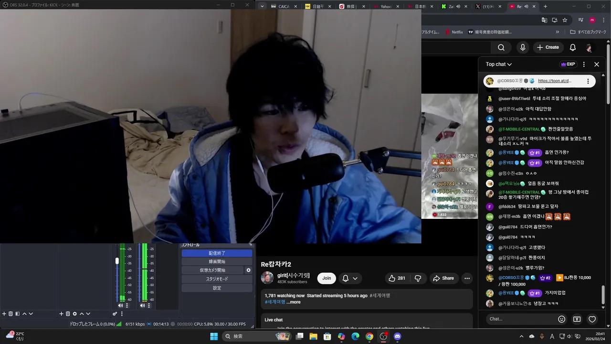Open more video actions ellipsis
The image size is (611, 344).
[x=467, y=278]
